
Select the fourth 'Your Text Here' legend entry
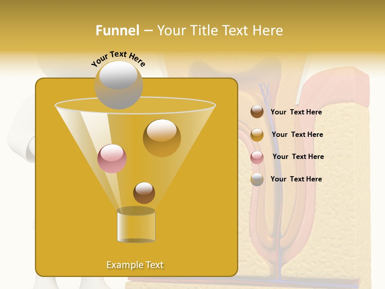(x=296, y=179)
